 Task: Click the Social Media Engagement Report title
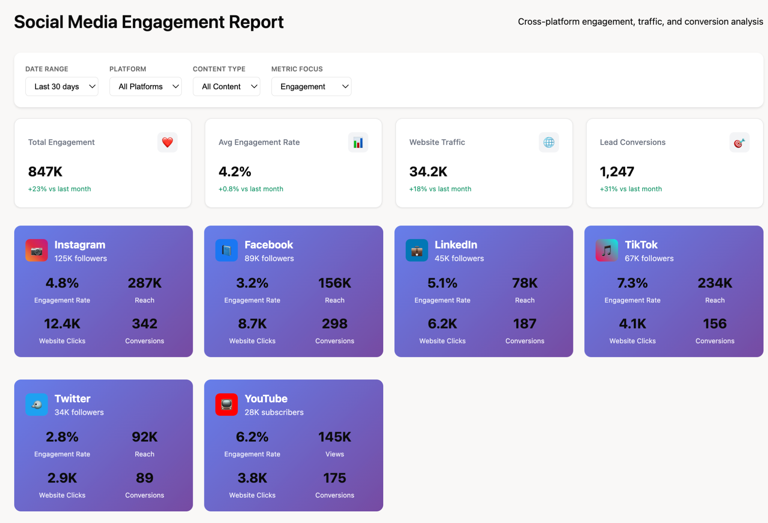[x=148, y=22]
